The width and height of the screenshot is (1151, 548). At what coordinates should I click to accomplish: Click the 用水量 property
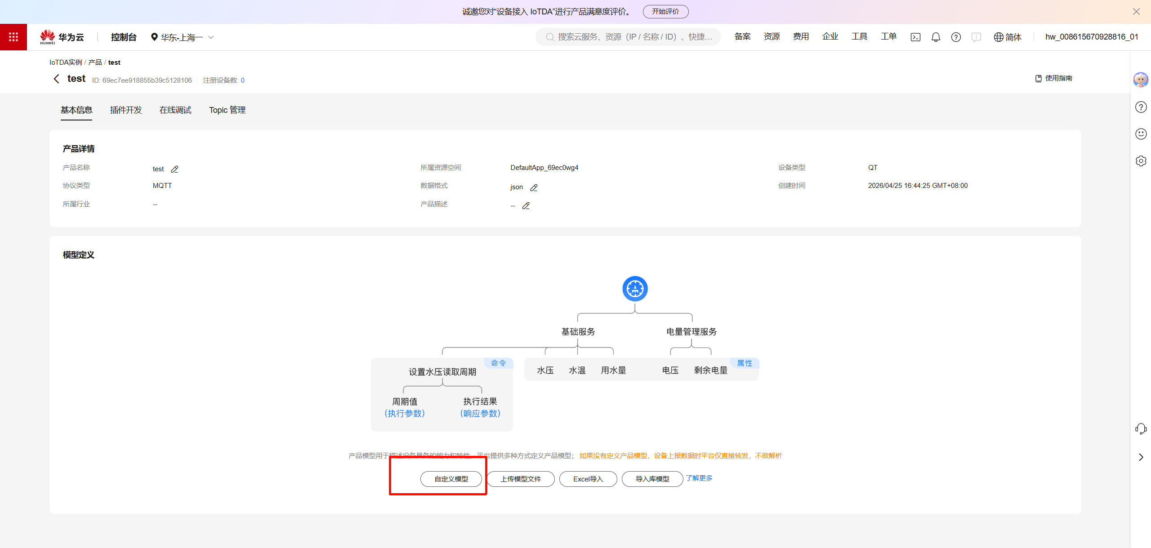(x=614, y=370)
